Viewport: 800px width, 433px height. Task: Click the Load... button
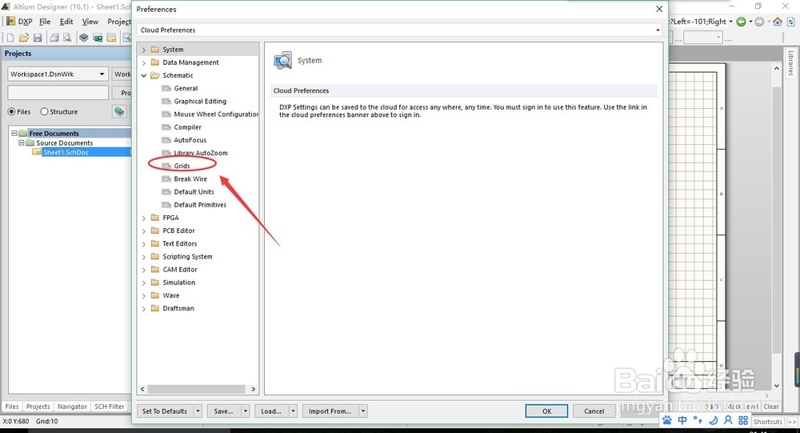pyautogui.click(x=271, y=411)
